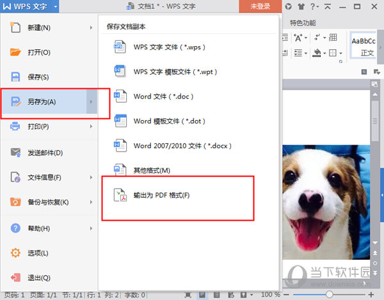Switch to page layout view icon
Image resolution: width=384 pixels, height=300 pixels.
coord(202,295)
